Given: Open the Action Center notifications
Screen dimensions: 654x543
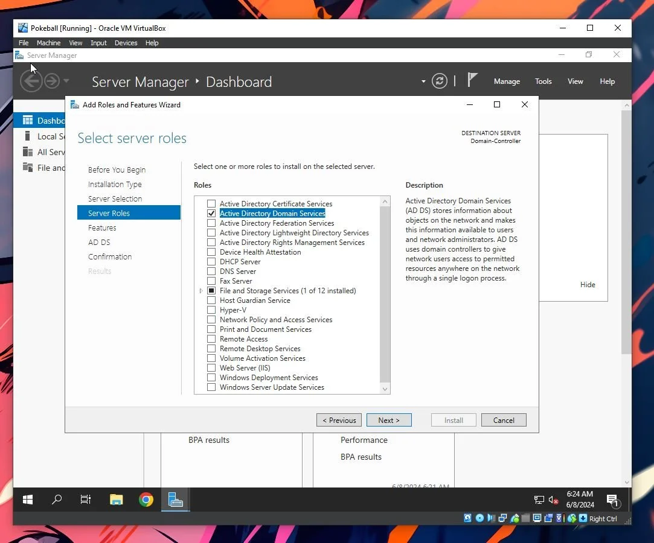Looking at the screenshot, I should [x=613, y=500].
